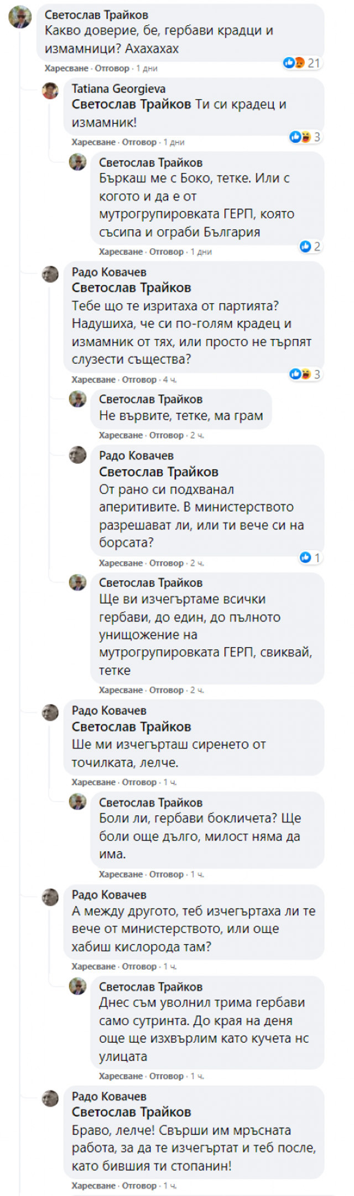The width and height of the screenshot is (354, 1196).
Task: Click the "4 ч." timestamp
Action: (170, 380)
